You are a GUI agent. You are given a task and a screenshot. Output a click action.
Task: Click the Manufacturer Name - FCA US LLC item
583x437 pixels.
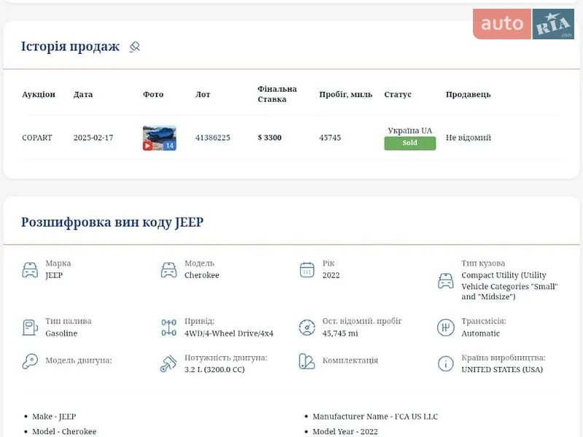375,417
